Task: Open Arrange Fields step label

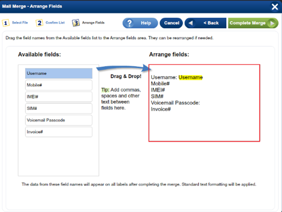Action: 93,23
